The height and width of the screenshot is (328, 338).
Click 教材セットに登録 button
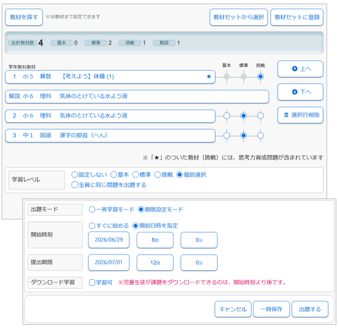tap(297, 17)
